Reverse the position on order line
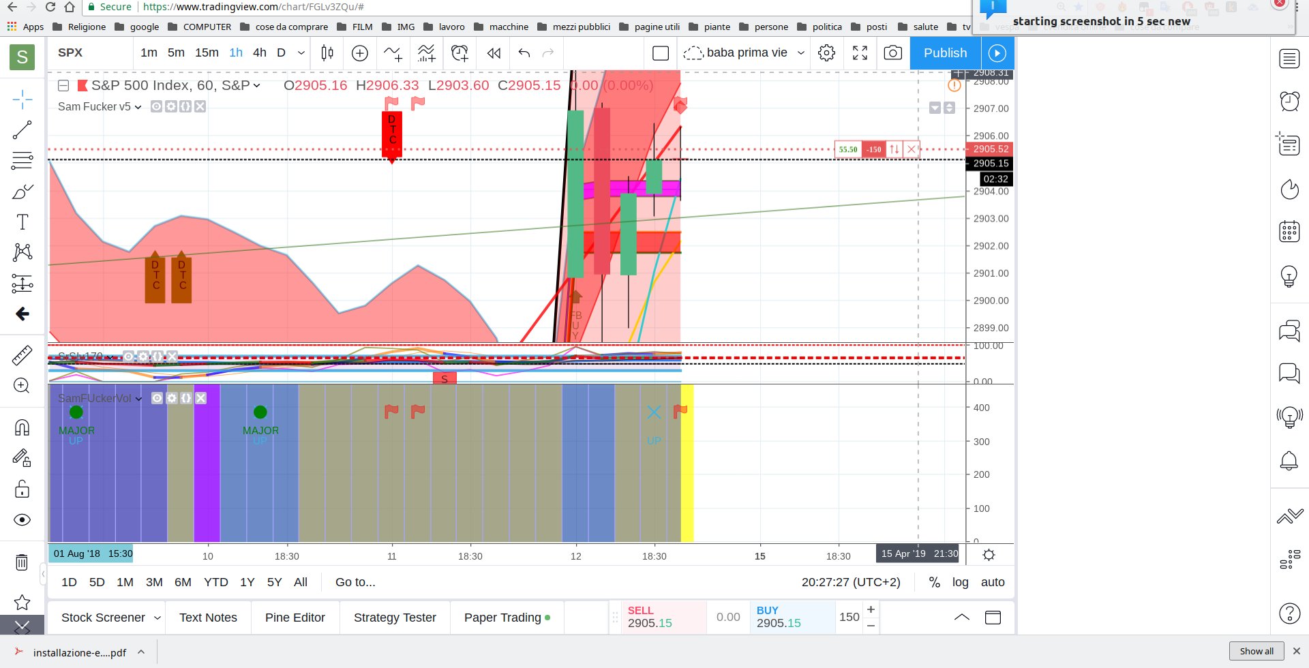 click(x=894, y=149)
